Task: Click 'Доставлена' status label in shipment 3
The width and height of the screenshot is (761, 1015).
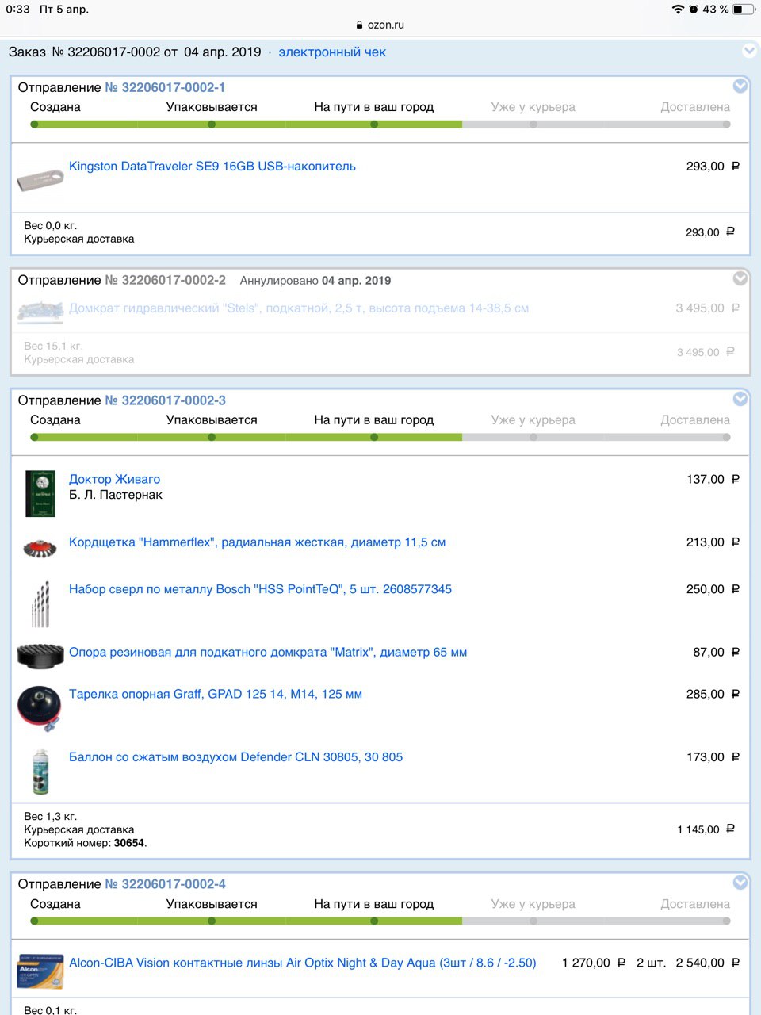Action: 695,420
